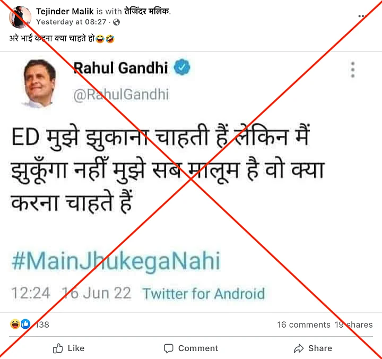Click the Tejinder Malik name link

coord(65,11)
